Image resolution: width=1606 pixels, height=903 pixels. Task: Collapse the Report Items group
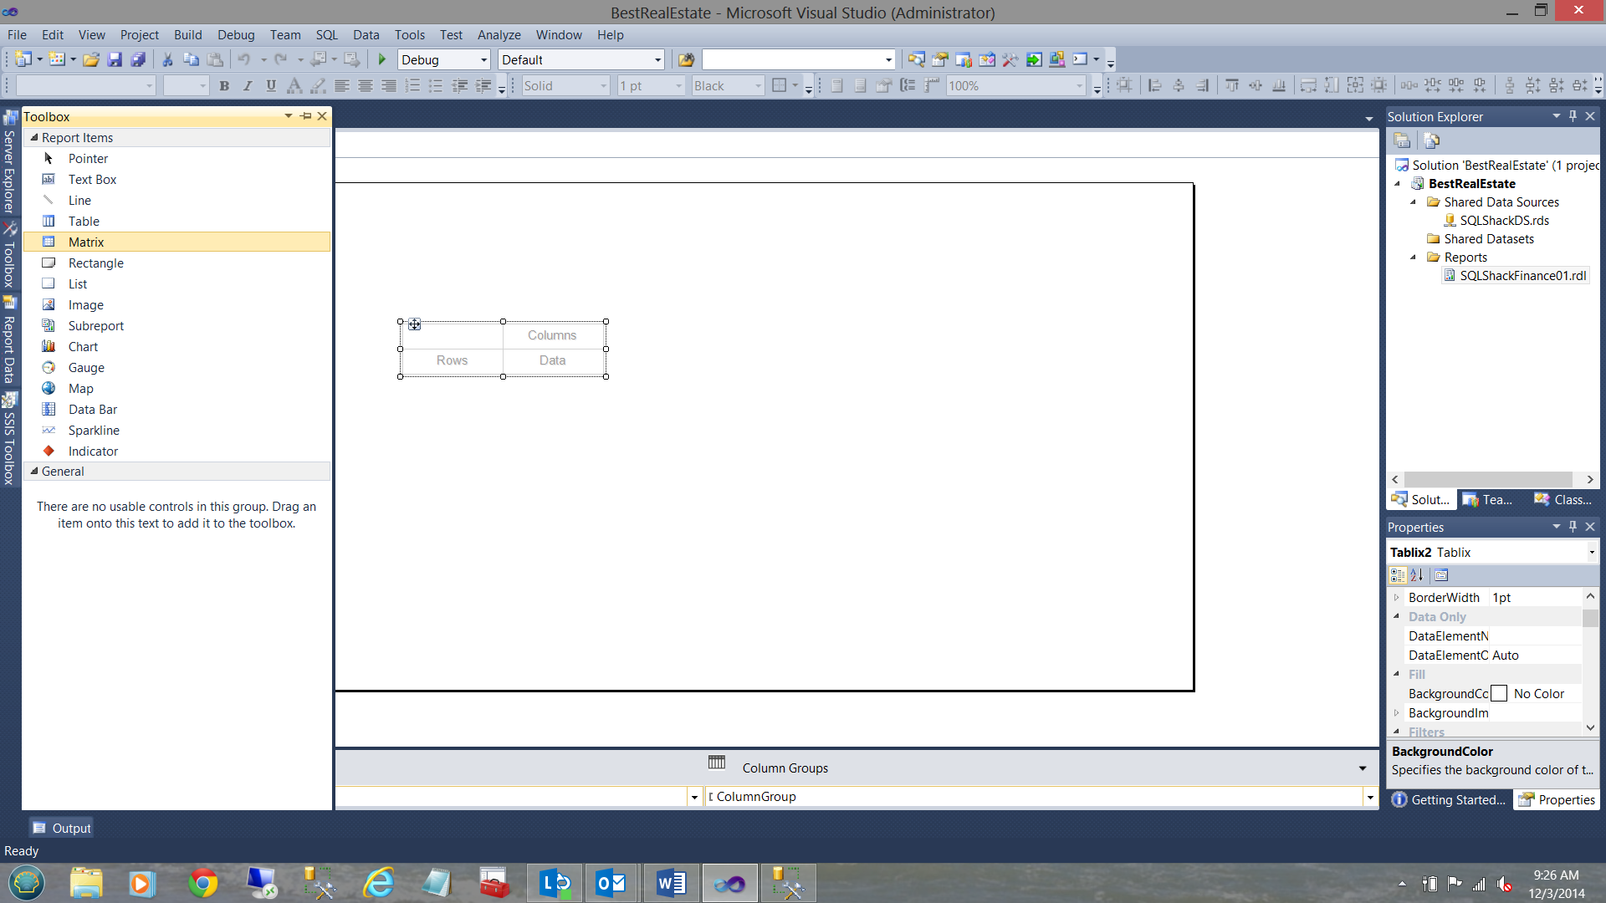tap(34, 137)
